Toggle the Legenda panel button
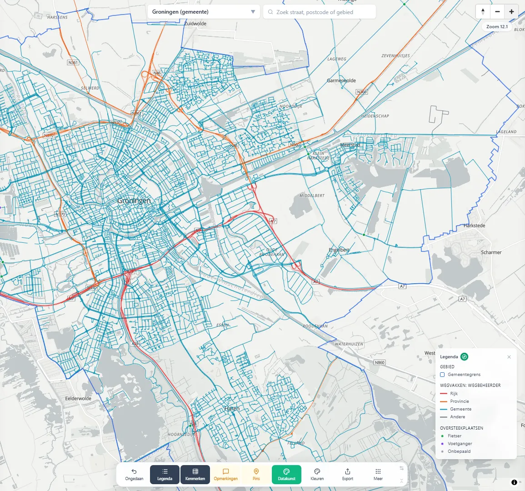Image resolution: width=525 pixels, height=491 pixels. coord(165,475)
